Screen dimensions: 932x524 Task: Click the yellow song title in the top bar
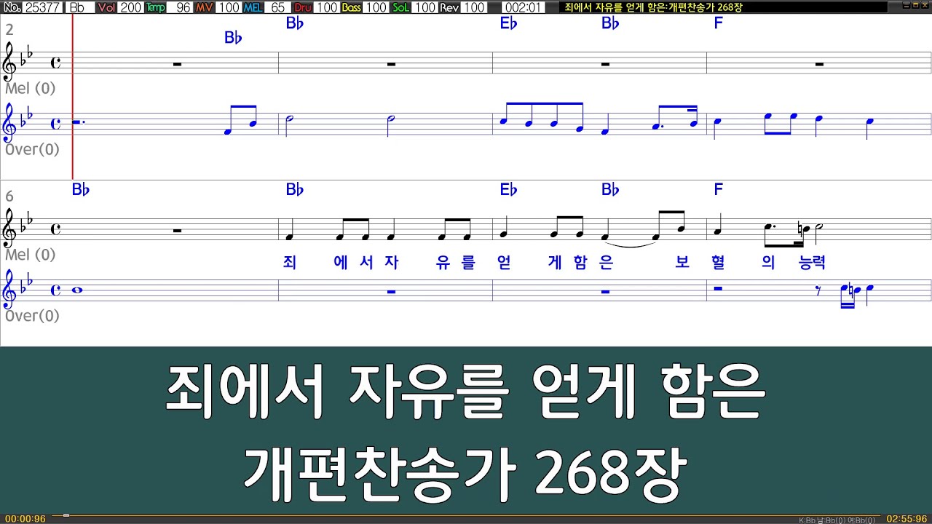point(653,7)
